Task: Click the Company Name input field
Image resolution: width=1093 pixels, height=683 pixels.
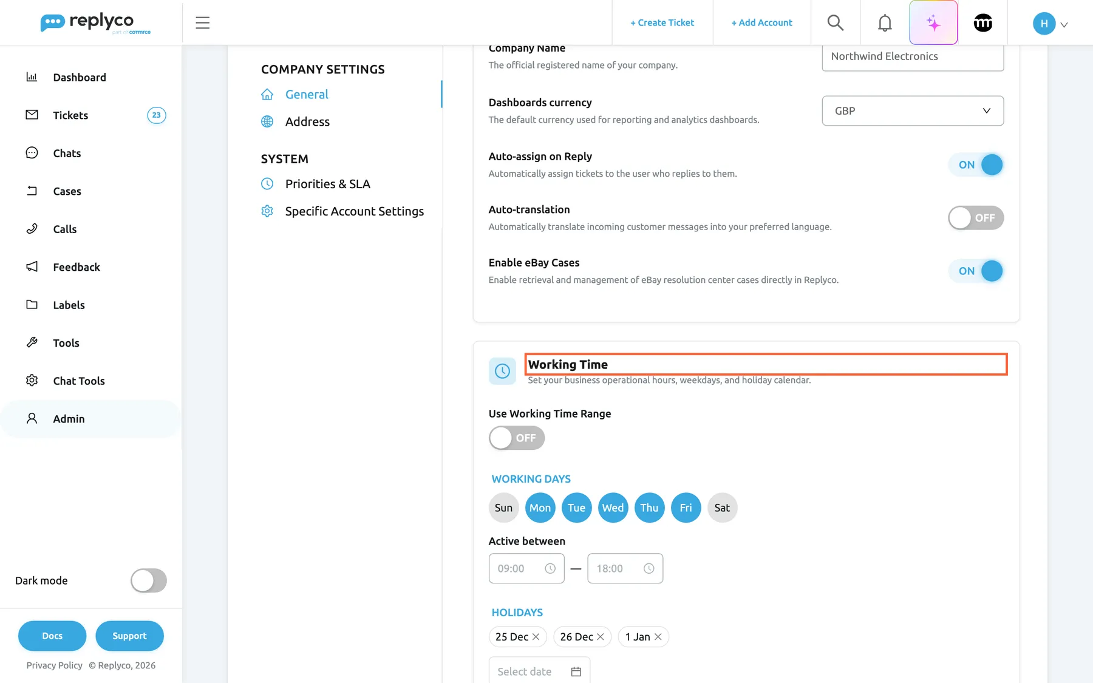Action: click(913, 57)
